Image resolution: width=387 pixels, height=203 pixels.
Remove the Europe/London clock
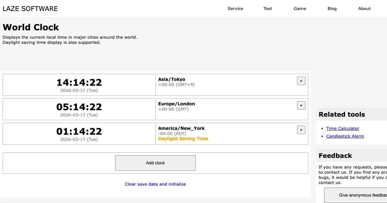click(x=301, y=105)
